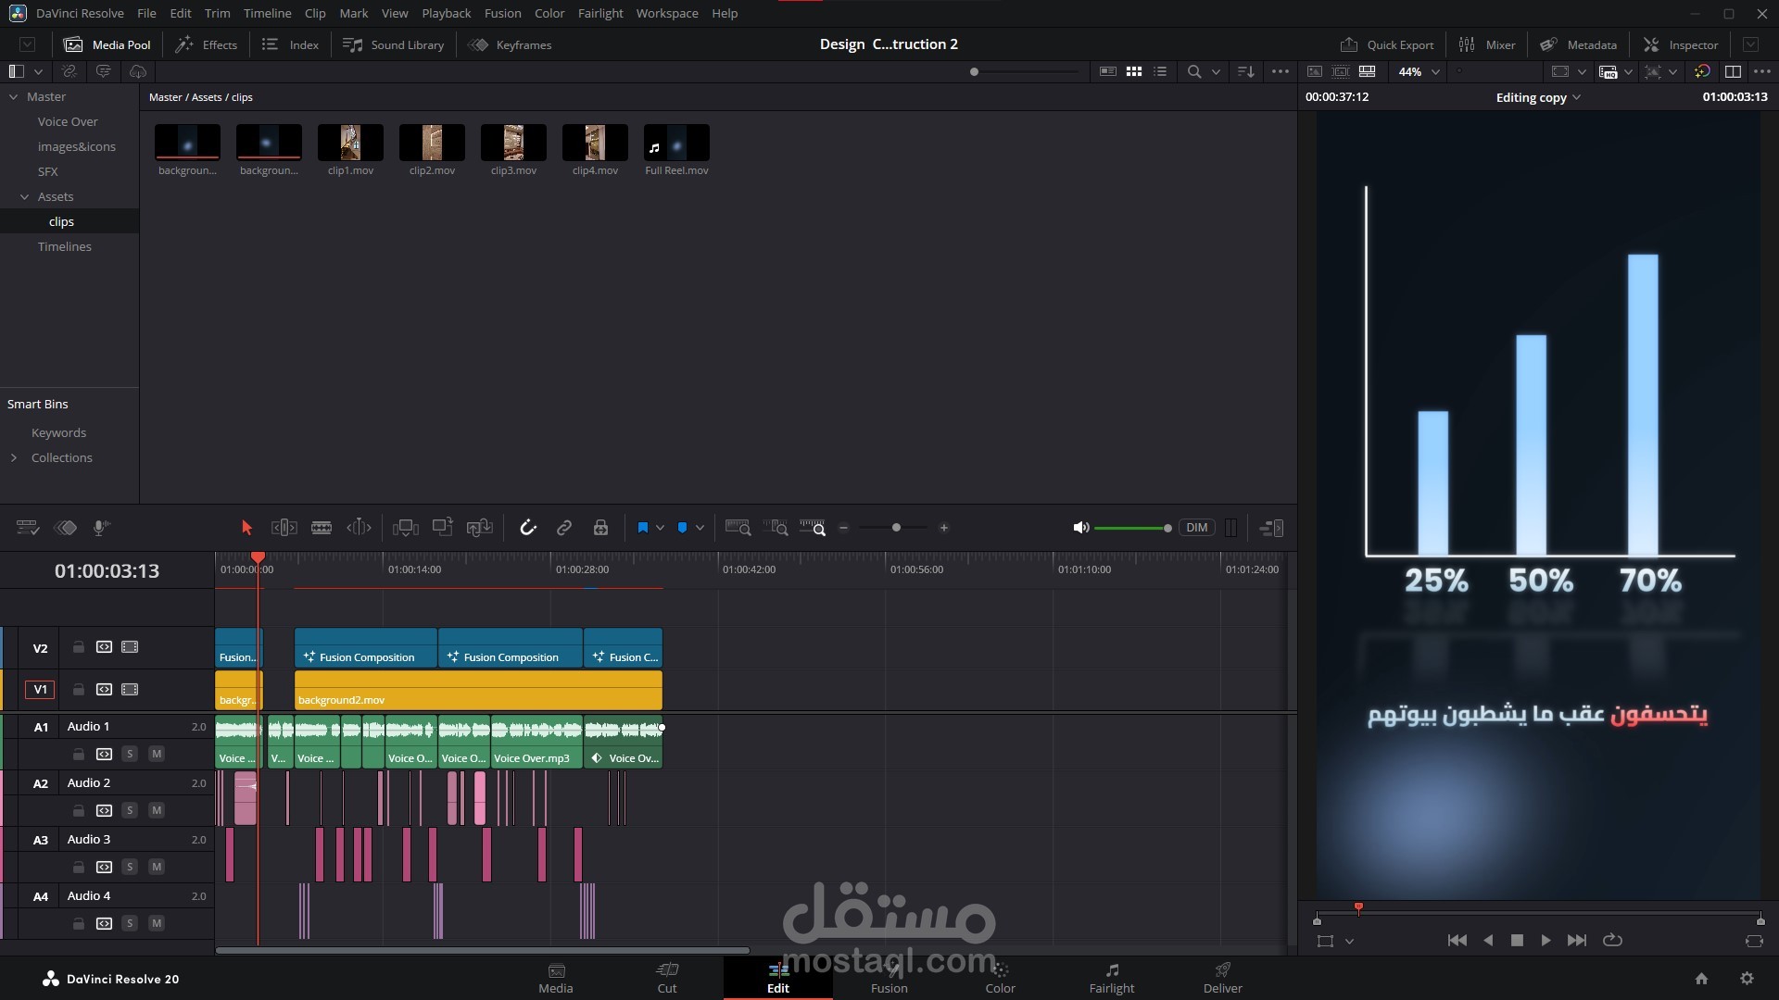Collapse the Assets bin folder

(x=25, y=196)
